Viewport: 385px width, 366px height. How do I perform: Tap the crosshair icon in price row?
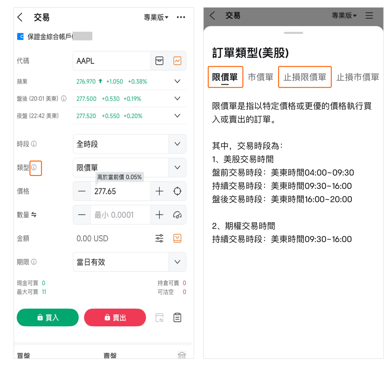pos(177,191)
